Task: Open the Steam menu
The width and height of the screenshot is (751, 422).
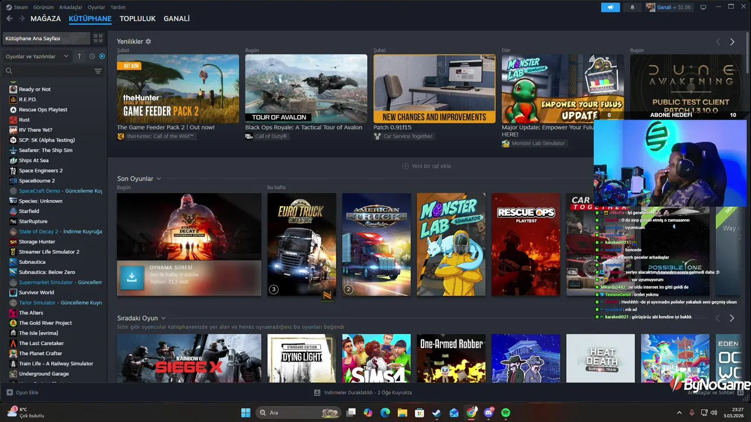Action: coord(17,7)
